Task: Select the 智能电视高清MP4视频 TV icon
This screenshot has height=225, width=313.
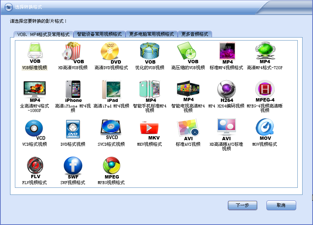Action: click(x=188, y=91)
